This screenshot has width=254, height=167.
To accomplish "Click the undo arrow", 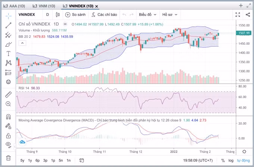I will (x=124, y=15).
